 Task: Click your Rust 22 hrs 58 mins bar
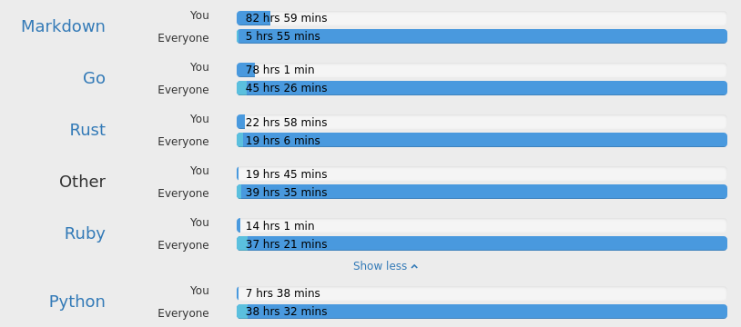[482, 123]
